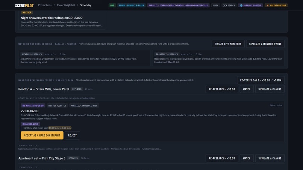Select the Shoot day breadcrumb
The height and width of the screenshot is (170, 303).
point(86,5)
